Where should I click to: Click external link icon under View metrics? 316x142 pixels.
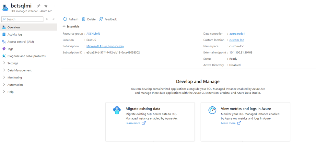pos(239,123)
